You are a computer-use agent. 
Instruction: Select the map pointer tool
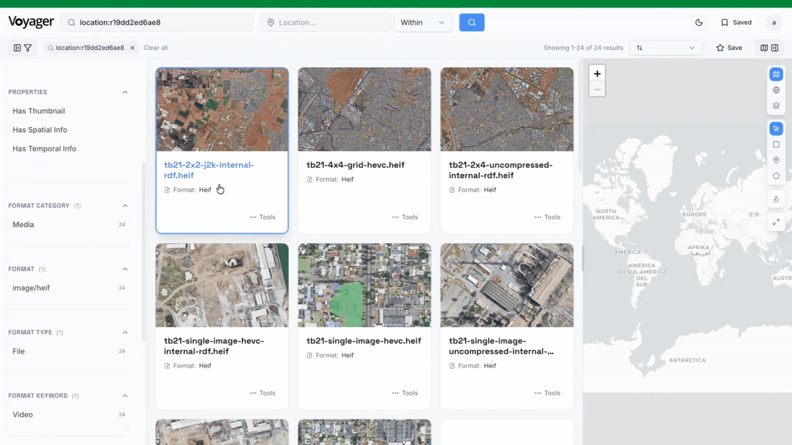[776, 129]
